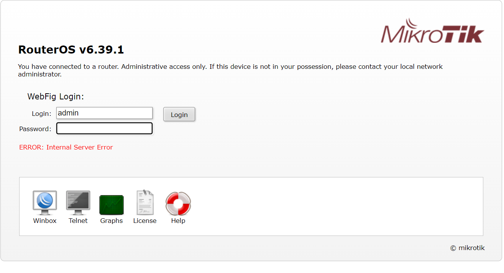Launch the Telnet terminal icon
The height and width of the screenshot is (273, 504).
point(78,203)
